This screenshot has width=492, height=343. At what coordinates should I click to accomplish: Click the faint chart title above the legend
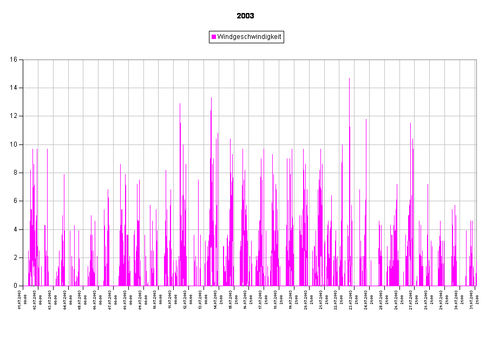pyautogui.click(x=246, y=16)
